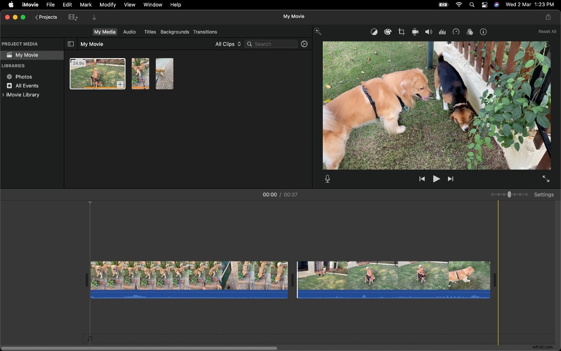
Task: Toggle the Clip Information panel
Action: (x=483, y=32)
